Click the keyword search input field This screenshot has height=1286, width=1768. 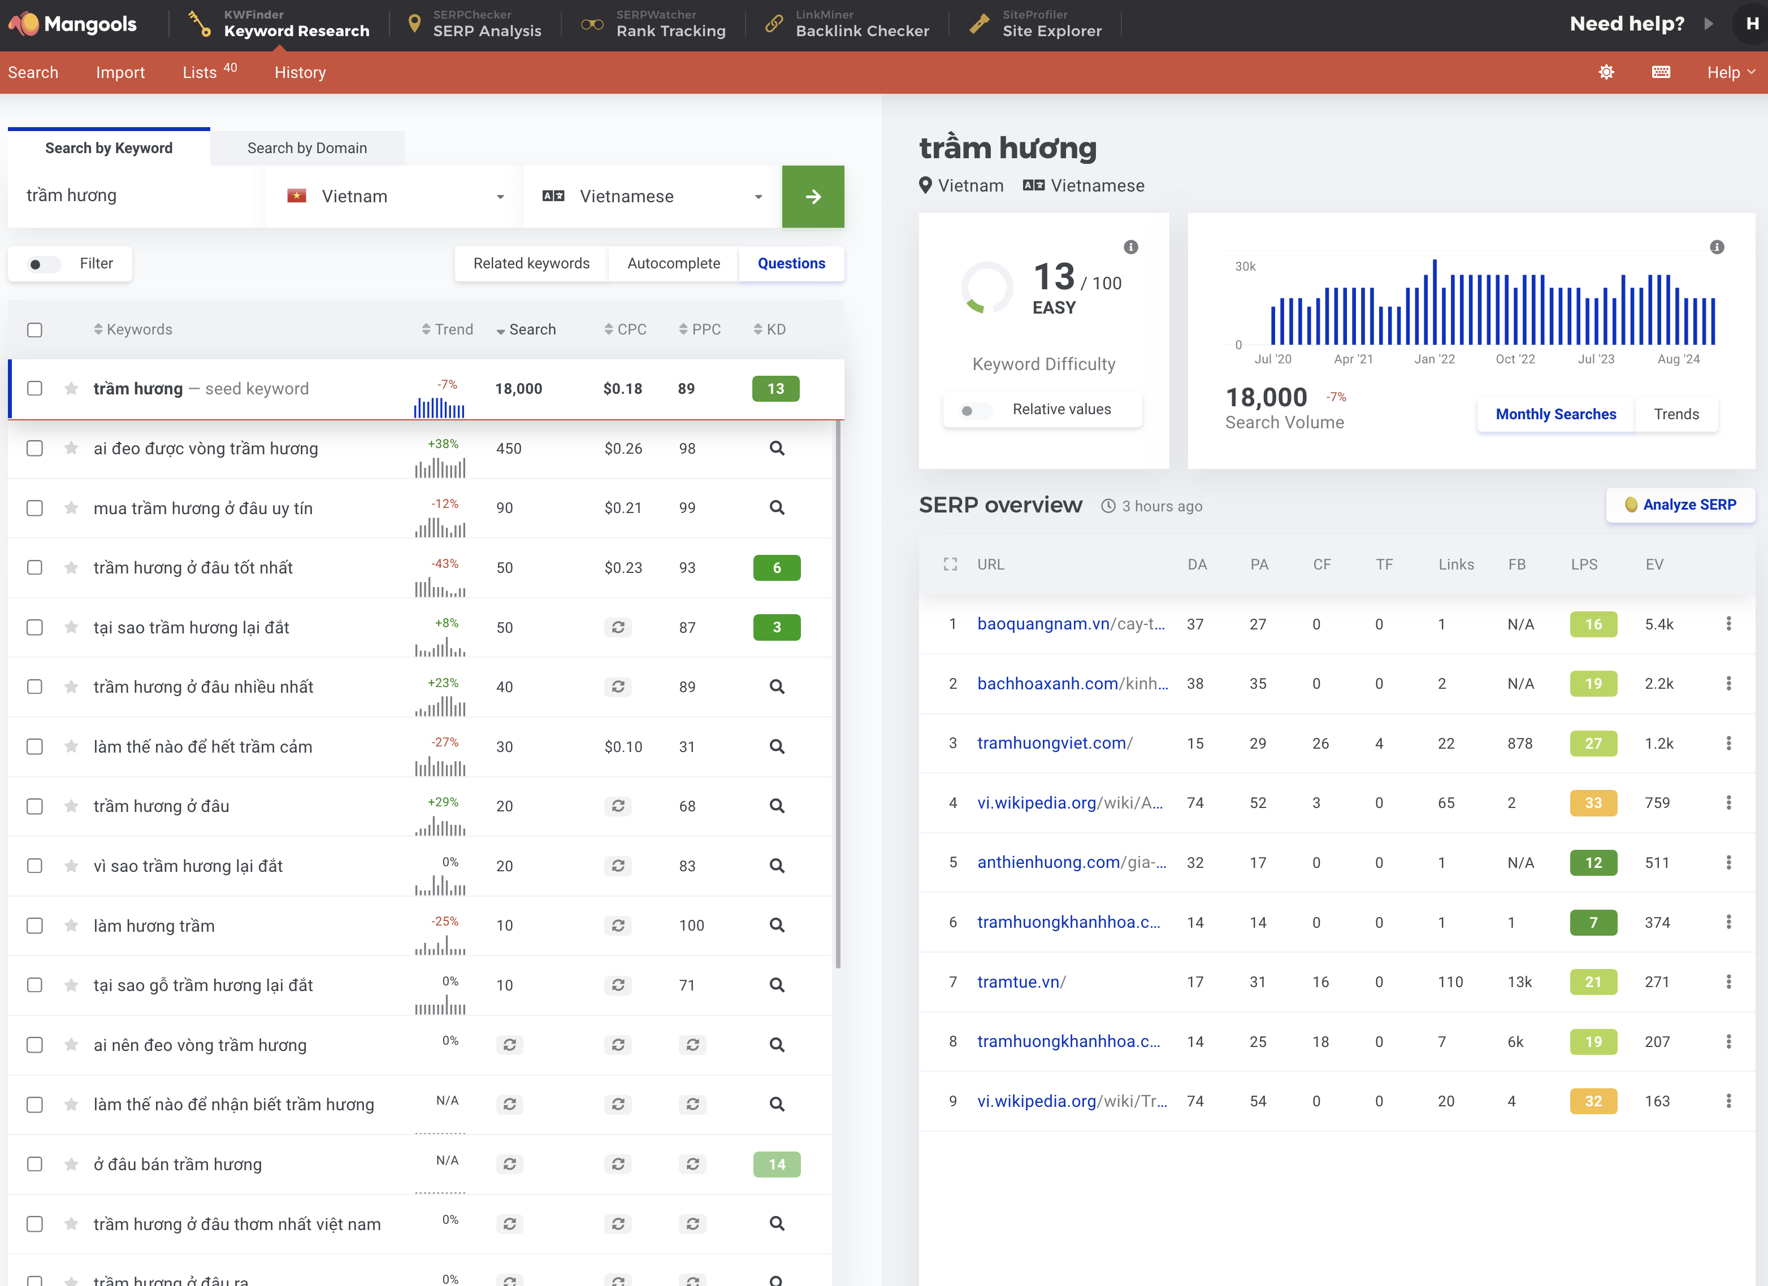(x=136, y=197)
